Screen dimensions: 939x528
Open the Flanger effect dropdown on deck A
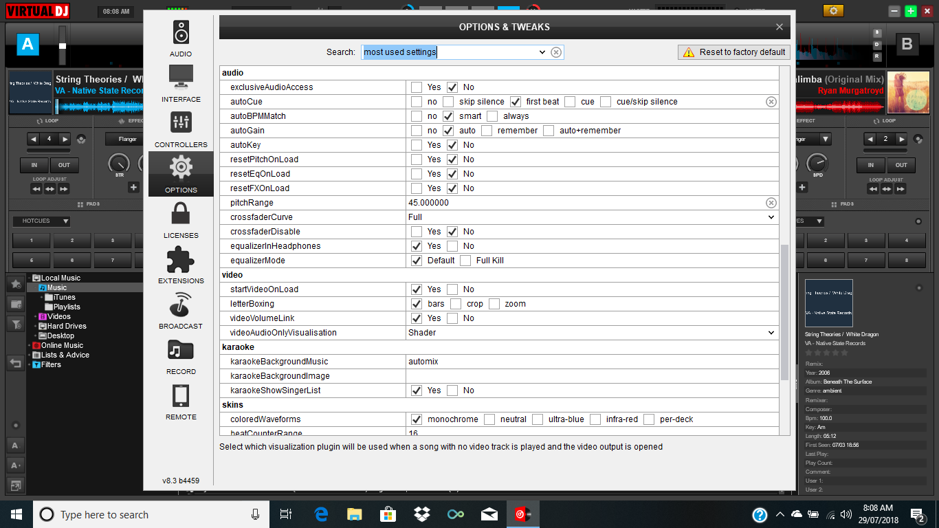[x=124, y=139]
